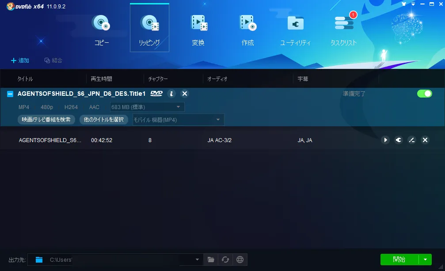This screenshot has width=445, height=271.
Task: Minimize the DVDFab window
Action: click(422, 4)
